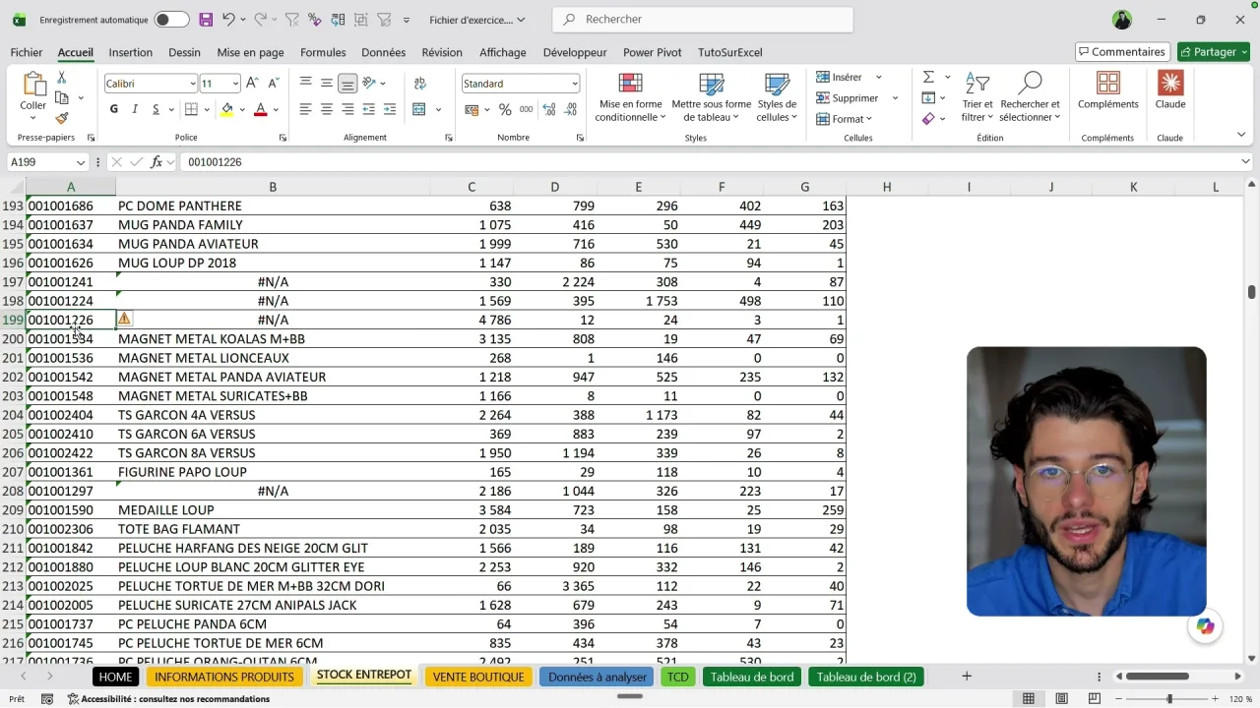Viewport: 1260px width, 708px height.
Task: Open Mise en forme conditionnelle menu
Action: tap(630, 96)
